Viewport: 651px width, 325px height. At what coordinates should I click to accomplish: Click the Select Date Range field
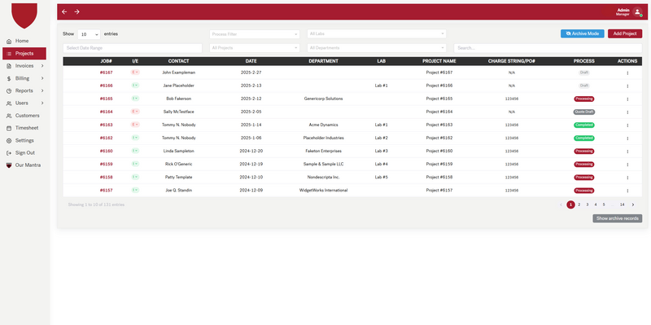tap(133, 48)
